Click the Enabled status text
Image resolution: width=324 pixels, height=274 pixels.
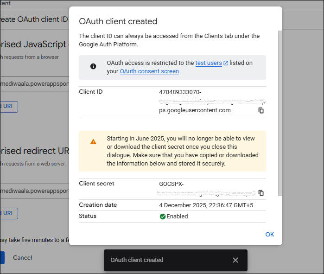coord(177,217)
